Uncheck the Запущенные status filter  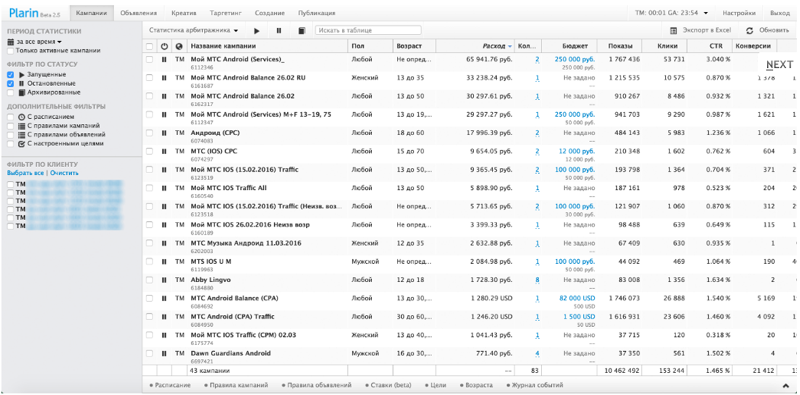click(x=11, y=75)
